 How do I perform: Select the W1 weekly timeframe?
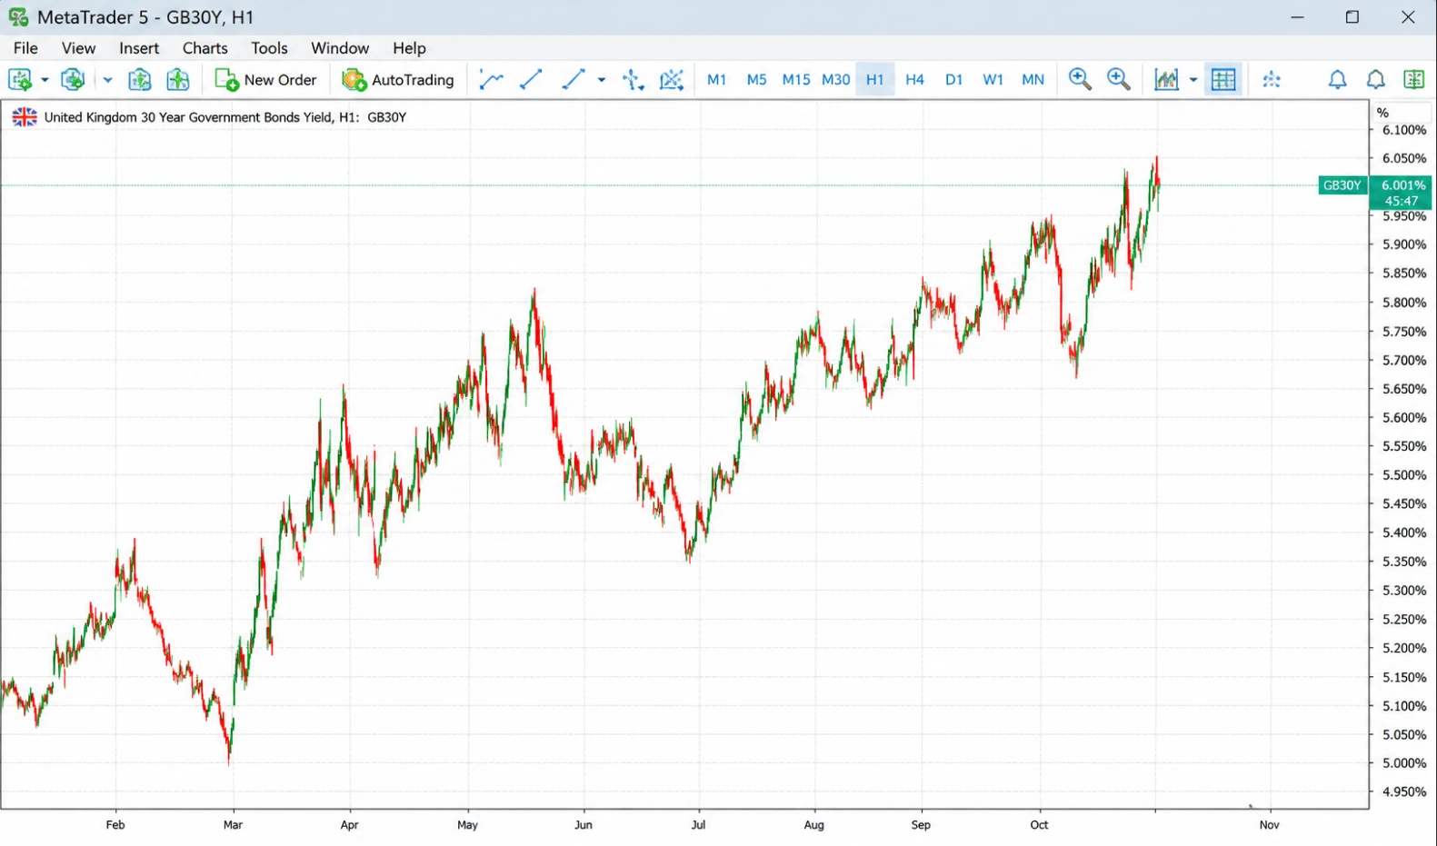993,80
